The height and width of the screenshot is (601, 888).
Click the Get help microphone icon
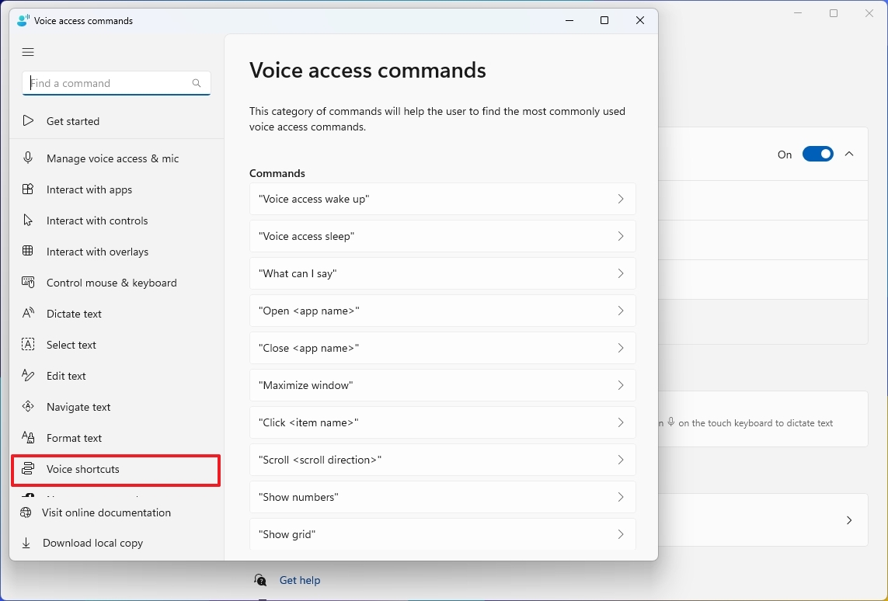coord(259,580)
